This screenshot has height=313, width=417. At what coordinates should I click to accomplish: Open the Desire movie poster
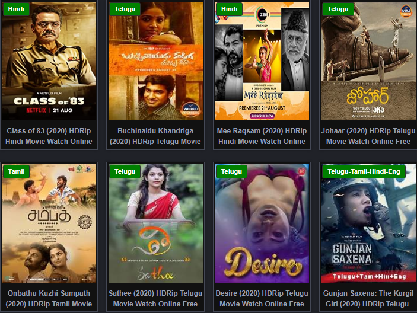[x=262, y=223]
